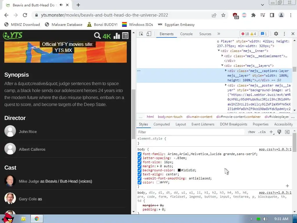Open DevTools three-dot customize menu
Viewport: 297px width, 223px height.
pyautogui.click(x=284, y=34)
